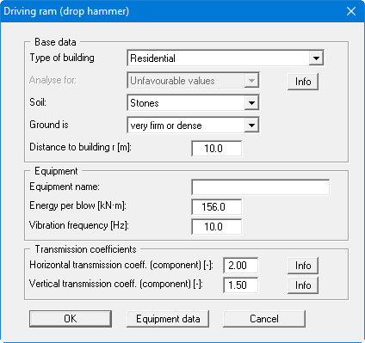Click the Residential combo box text

coord(152,58)
